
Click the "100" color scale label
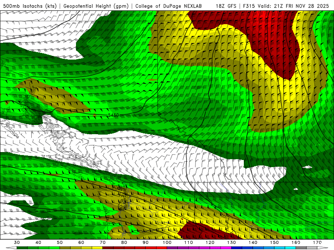click(167, 242)
